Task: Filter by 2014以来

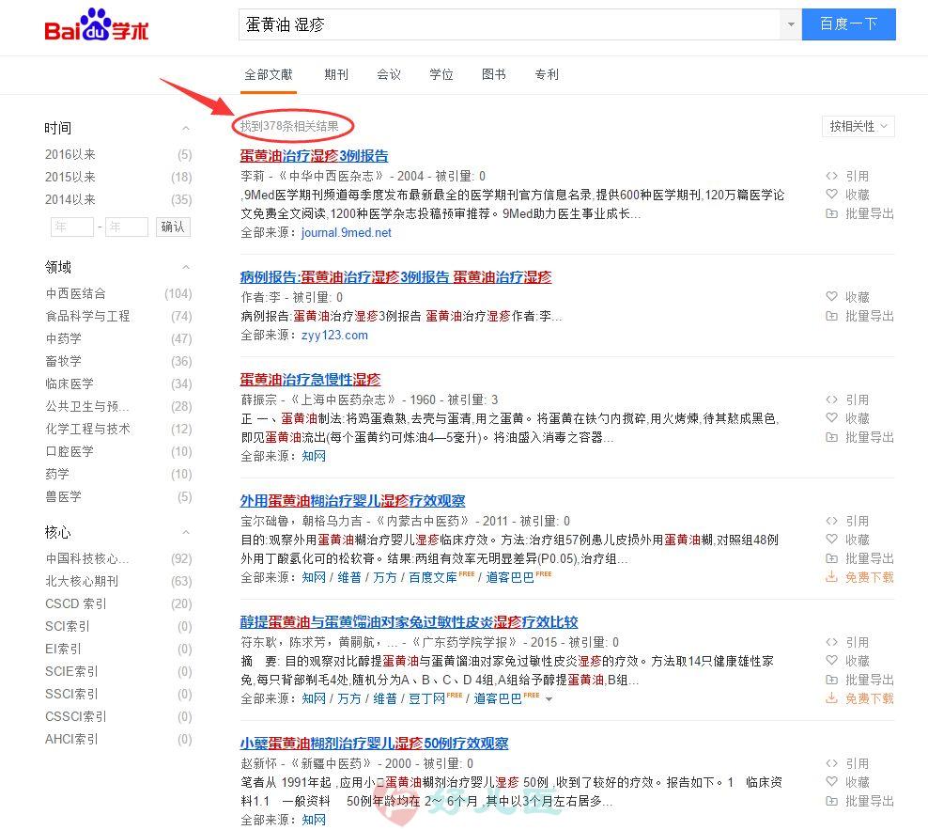Action: point(70,199)
